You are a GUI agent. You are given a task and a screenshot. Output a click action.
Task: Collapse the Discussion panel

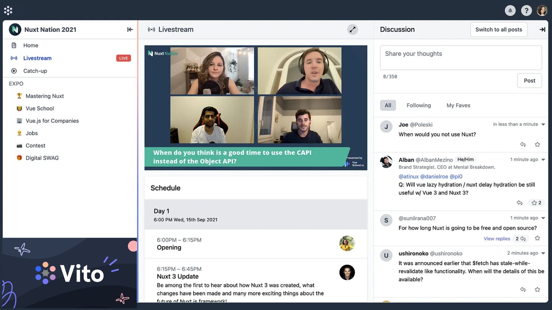542,30
